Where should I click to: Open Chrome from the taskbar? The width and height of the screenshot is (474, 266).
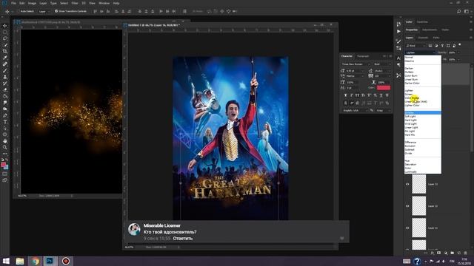tap(35, 261)
